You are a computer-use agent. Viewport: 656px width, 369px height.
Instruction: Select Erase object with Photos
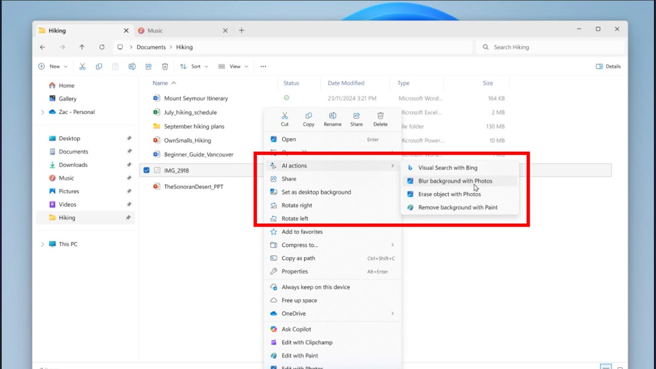pos(460,194)
